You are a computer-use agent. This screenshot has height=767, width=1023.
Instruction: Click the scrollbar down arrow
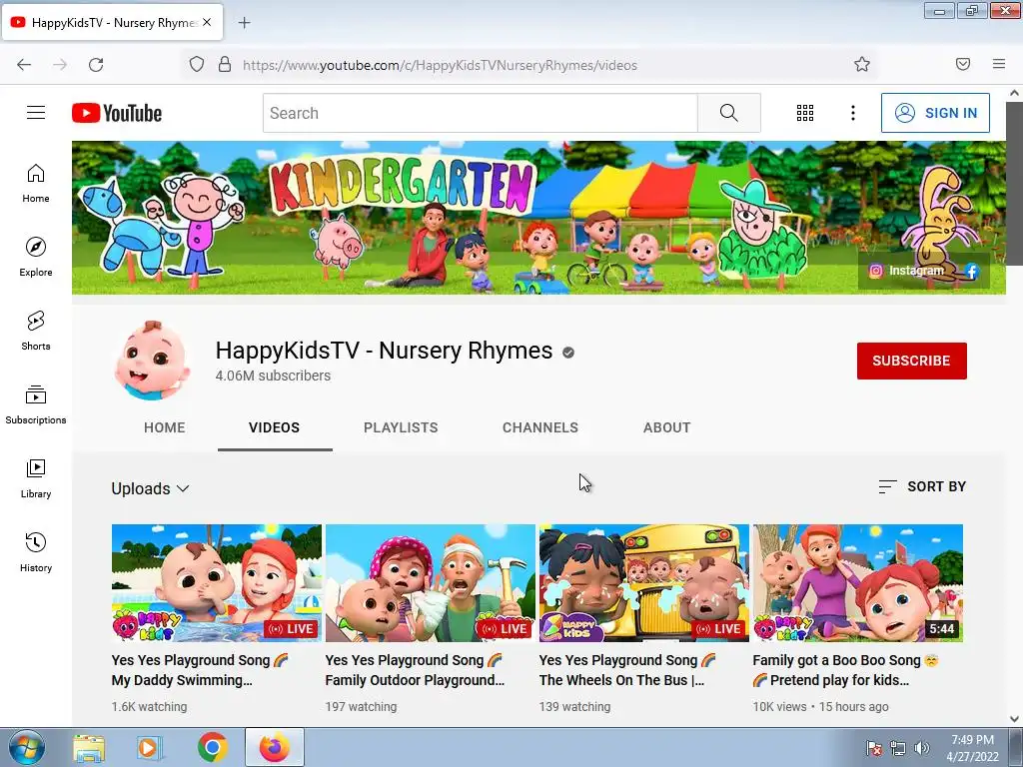[1015, 719]
